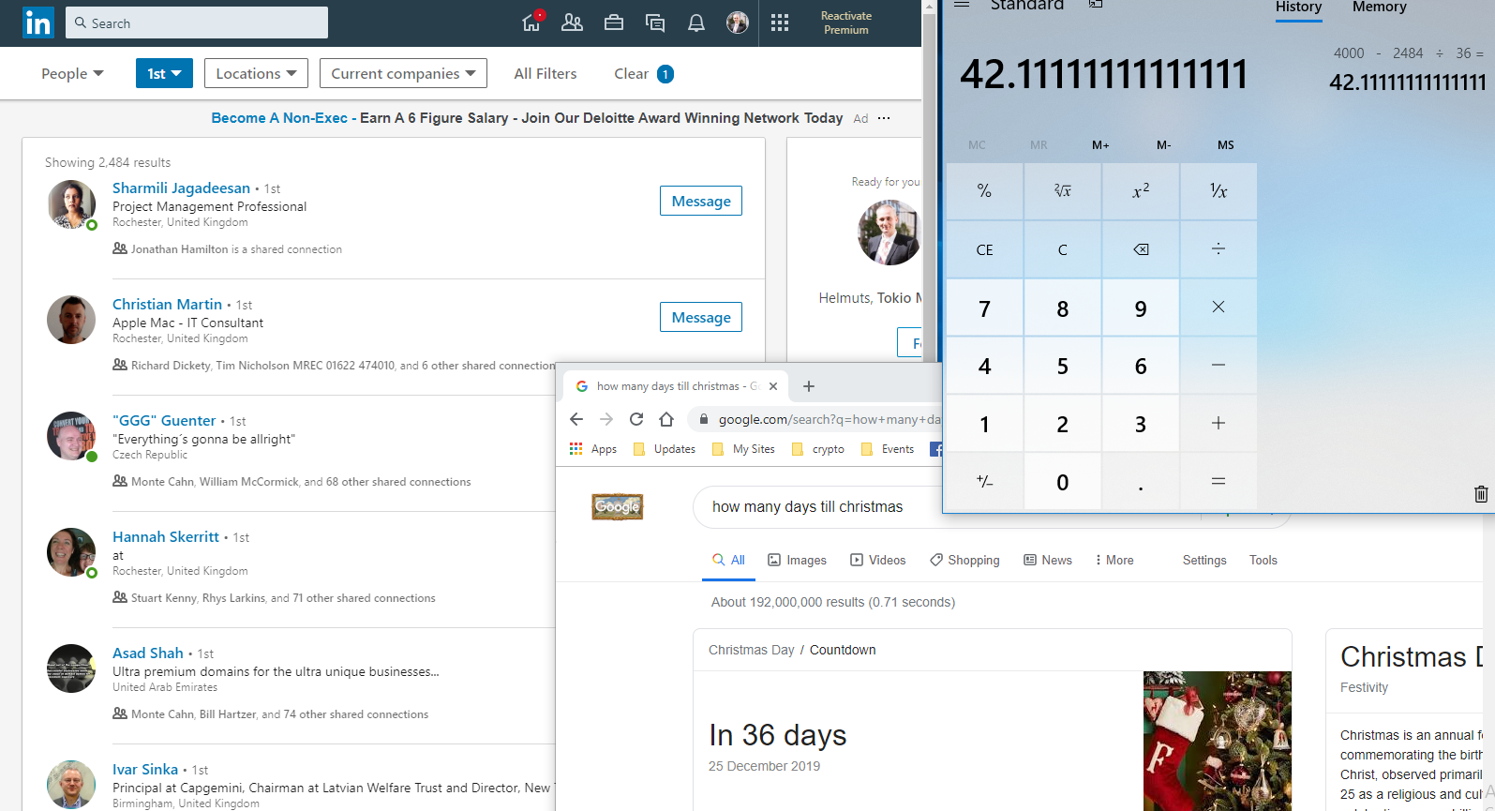Go to Chrome home page icon
This screenshot has height=811, width=1495.
pos(666,419)
